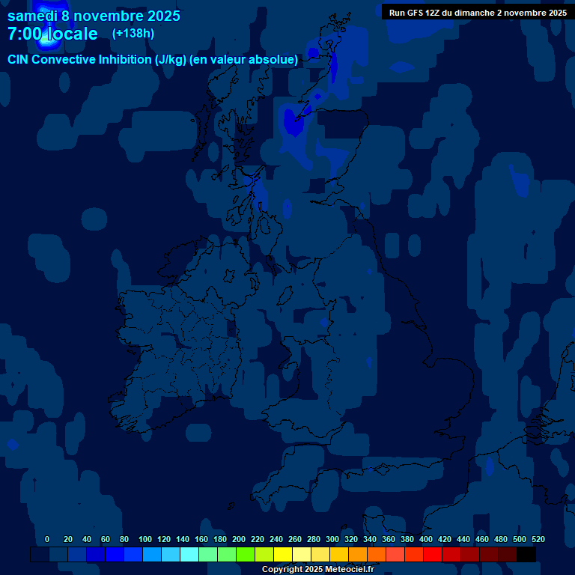
Task: Click the Copyright 2025 Meteociel.fr text
Action: [x=317, y=570]
